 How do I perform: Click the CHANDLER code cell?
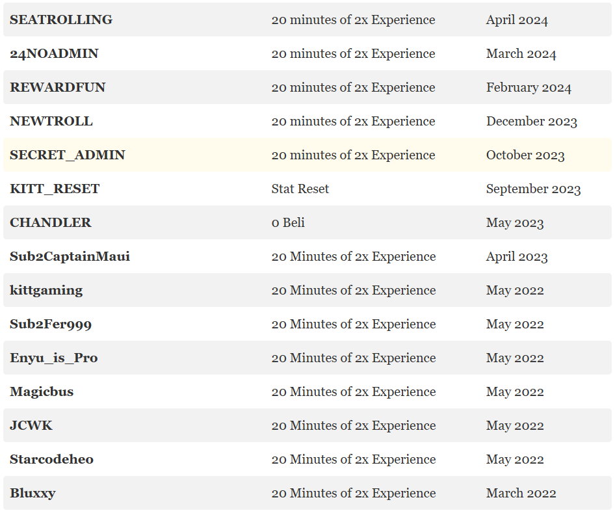click(x=51, y=223)
